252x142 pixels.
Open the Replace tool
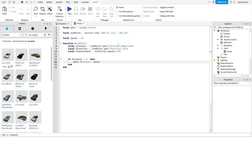click(43, 9)
